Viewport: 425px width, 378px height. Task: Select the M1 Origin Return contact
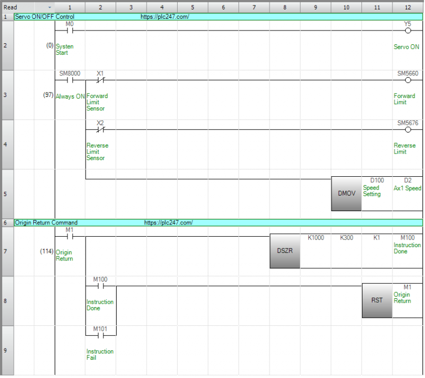[x=70, y=236]
